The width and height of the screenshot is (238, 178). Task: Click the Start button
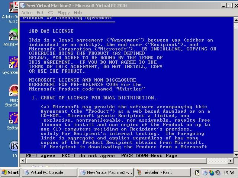coord(10,172)
